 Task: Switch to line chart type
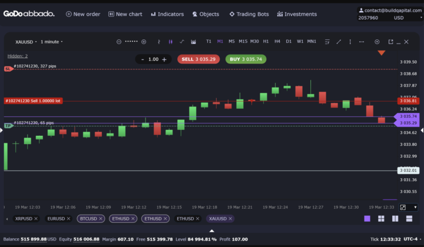click(182, 42)
